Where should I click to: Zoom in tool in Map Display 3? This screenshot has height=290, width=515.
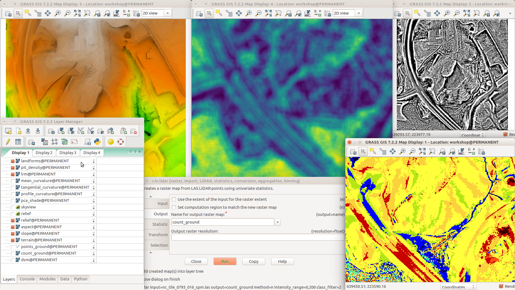[x=58, y=13]
